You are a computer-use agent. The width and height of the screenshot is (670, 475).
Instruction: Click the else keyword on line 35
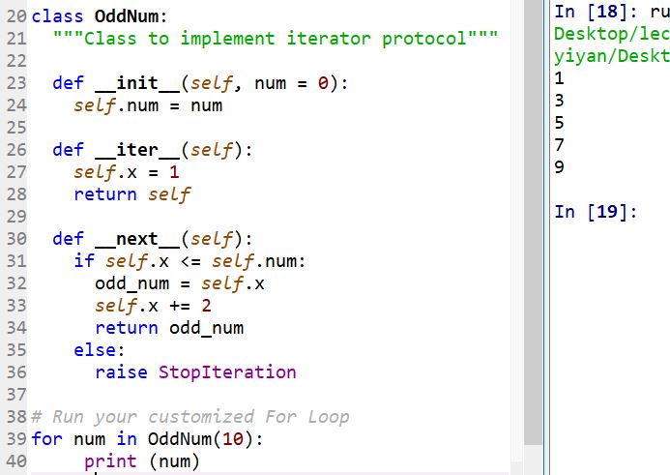[x=99, y=350]
